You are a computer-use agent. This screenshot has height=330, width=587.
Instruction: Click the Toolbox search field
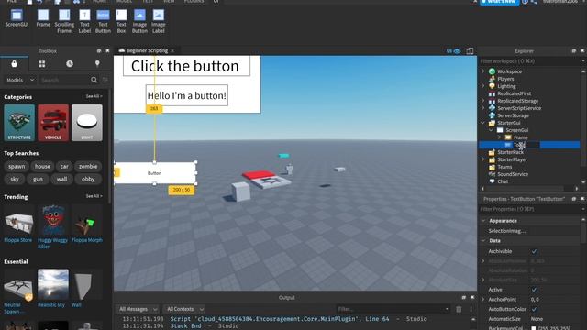click(x=64, y=80)
